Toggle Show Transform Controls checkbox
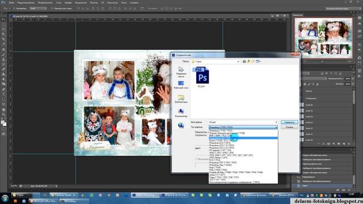 click(x=52, y=8)
